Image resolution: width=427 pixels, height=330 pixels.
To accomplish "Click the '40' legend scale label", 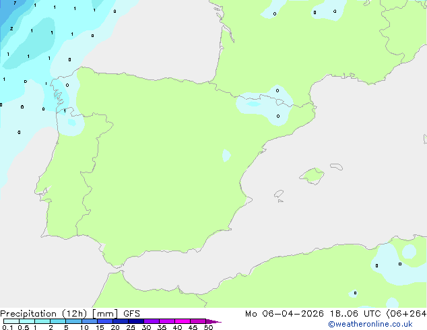I will (x=177, y=327).
